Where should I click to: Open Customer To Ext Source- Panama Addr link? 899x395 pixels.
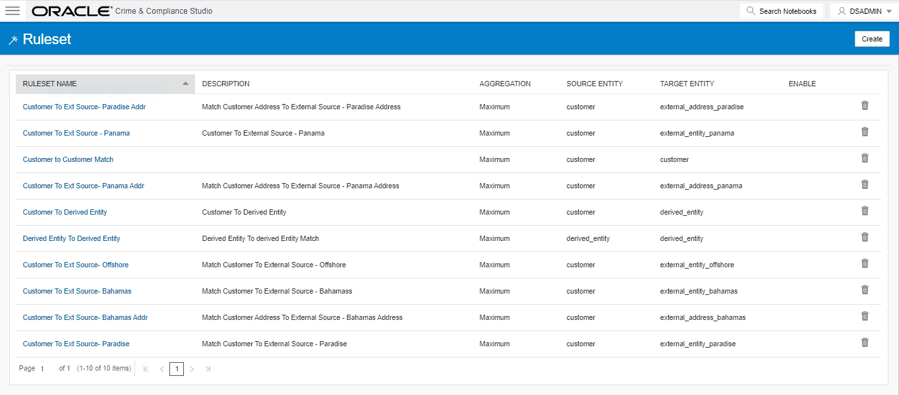84,186
